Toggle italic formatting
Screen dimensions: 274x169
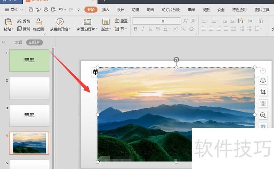point(143,29)
